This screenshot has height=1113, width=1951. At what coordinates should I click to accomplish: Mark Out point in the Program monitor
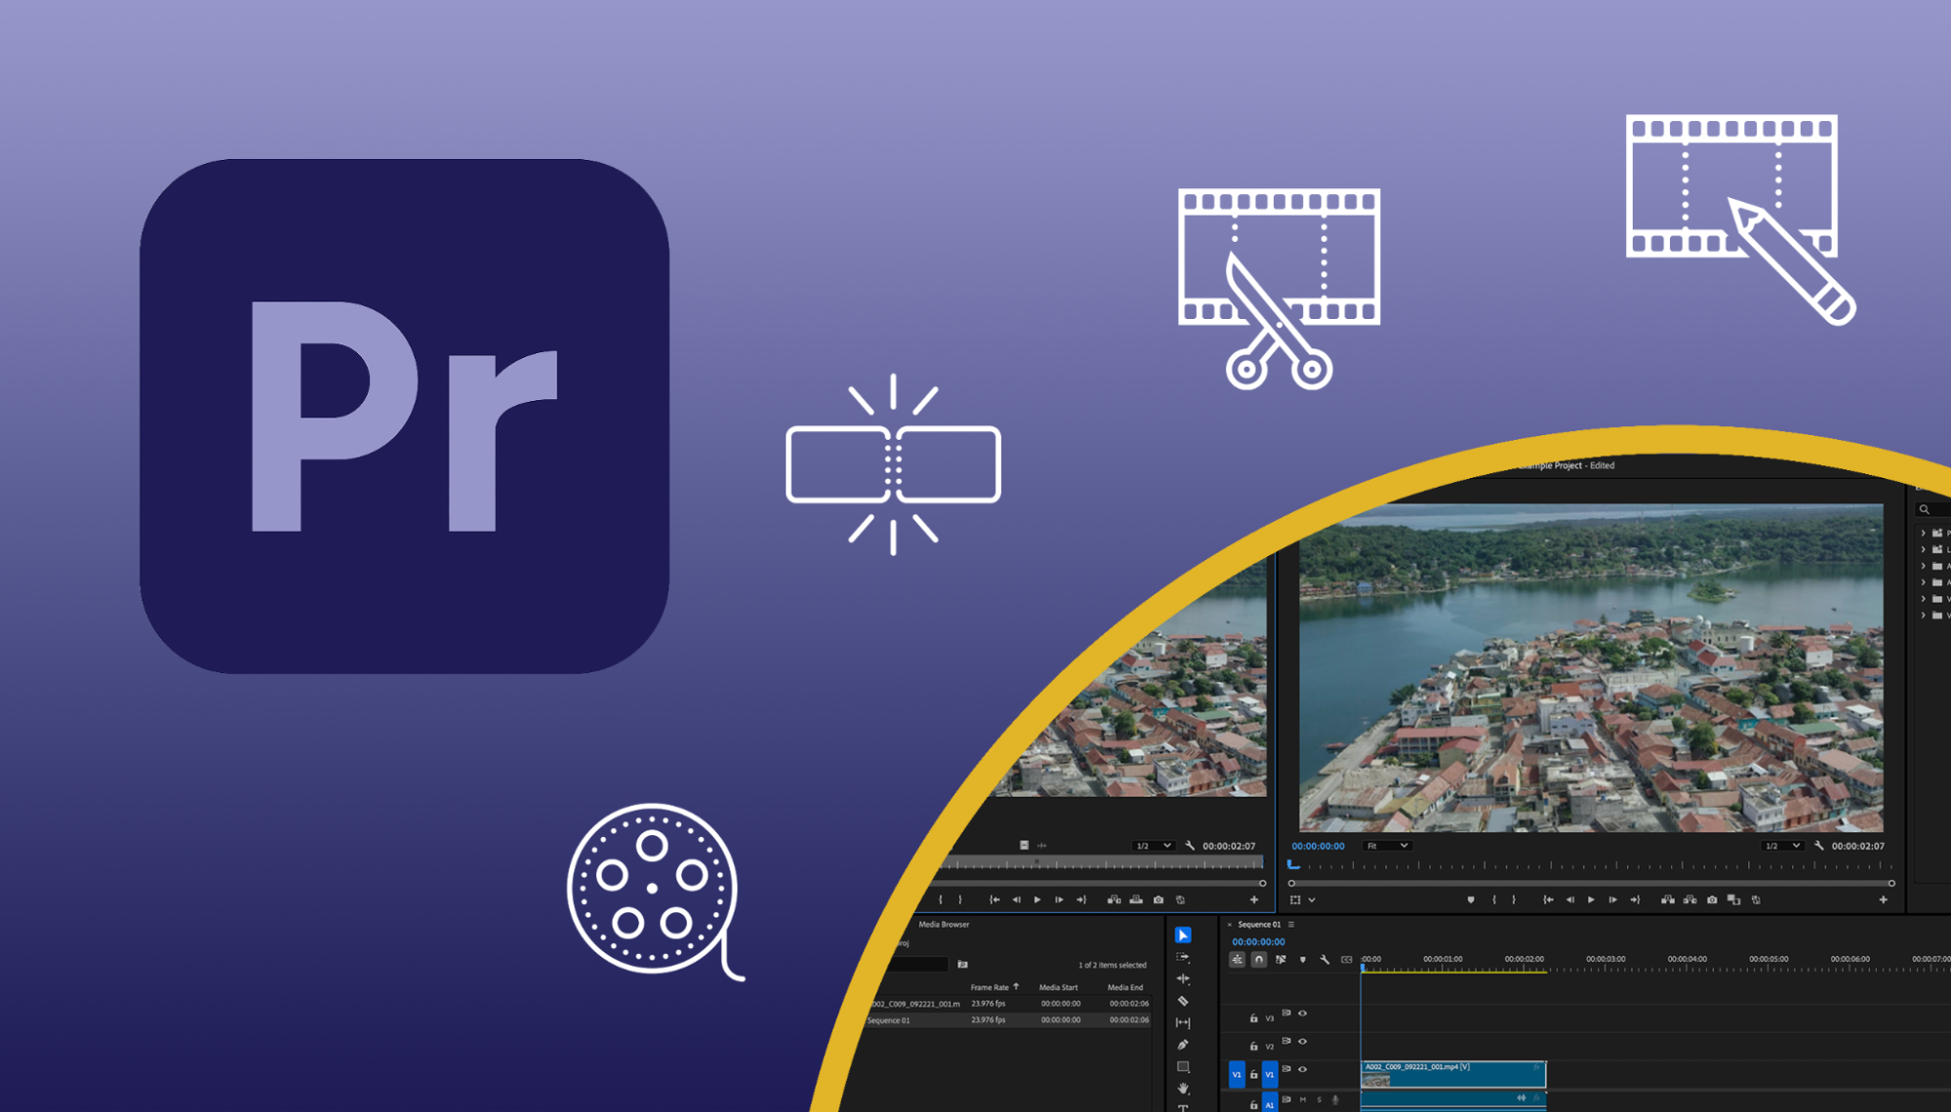coord(1514,899)
